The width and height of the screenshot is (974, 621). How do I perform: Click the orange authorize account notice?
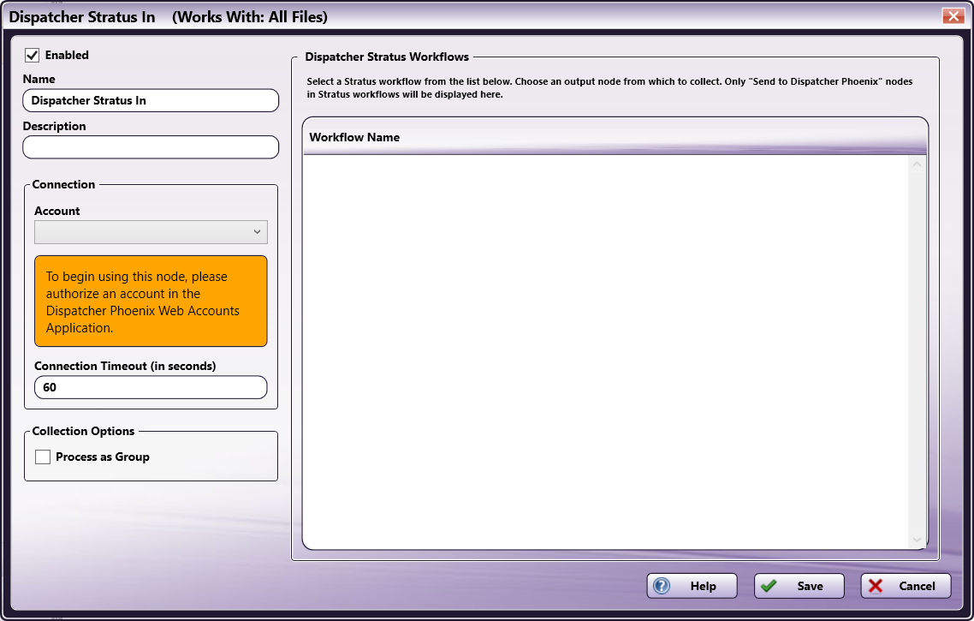(151, 302)
